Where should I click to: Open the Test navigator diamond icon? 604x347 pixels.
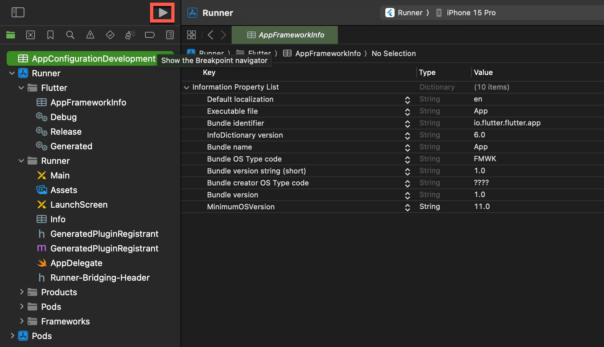[x=110, y=35]
